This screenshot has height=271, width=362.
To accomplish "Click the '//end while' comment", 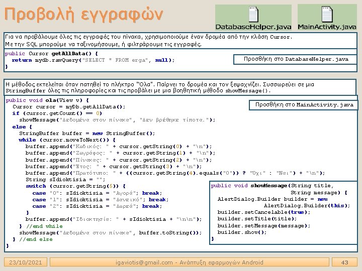I will click(x=44, y=226).
